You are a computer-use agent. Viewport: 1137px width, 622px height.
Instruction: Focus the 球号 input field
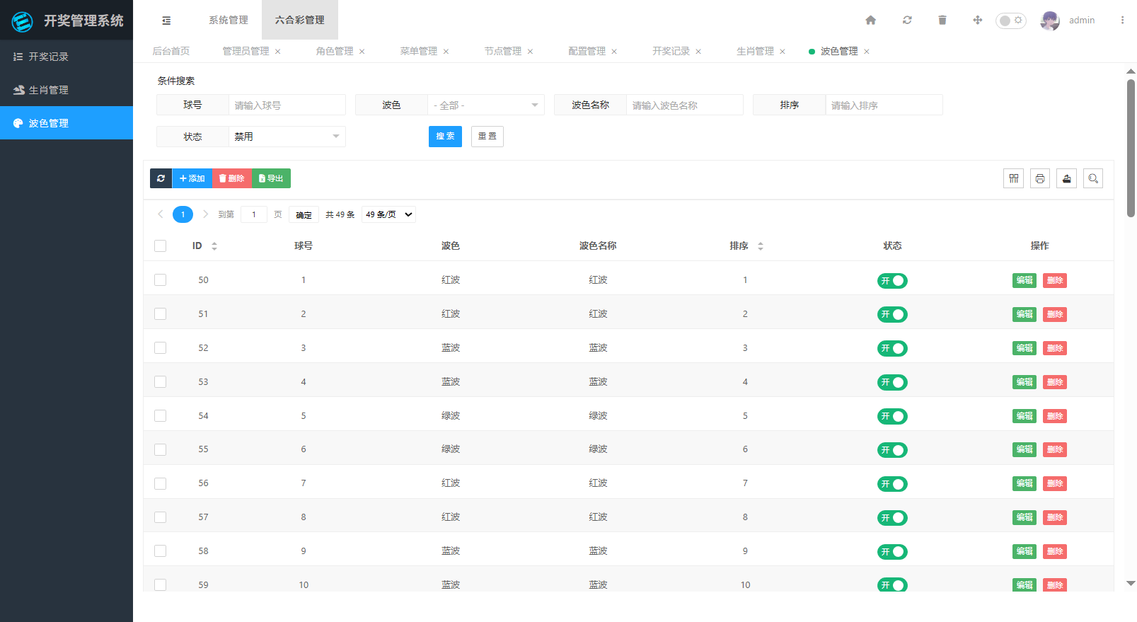pyautogui.click(x=287, y=105)
